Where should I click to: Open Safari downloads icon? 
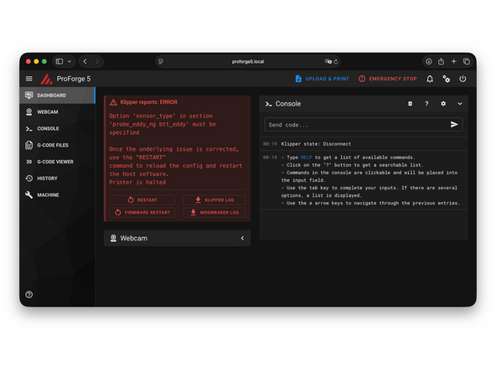(429, 61)
